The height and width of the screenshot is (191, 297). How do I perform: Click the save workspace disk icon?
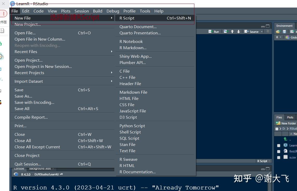click(284, 31)
